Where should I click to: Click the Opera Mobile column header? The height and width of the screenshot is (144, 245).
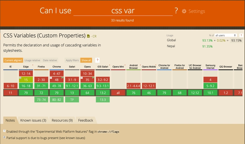149,67
